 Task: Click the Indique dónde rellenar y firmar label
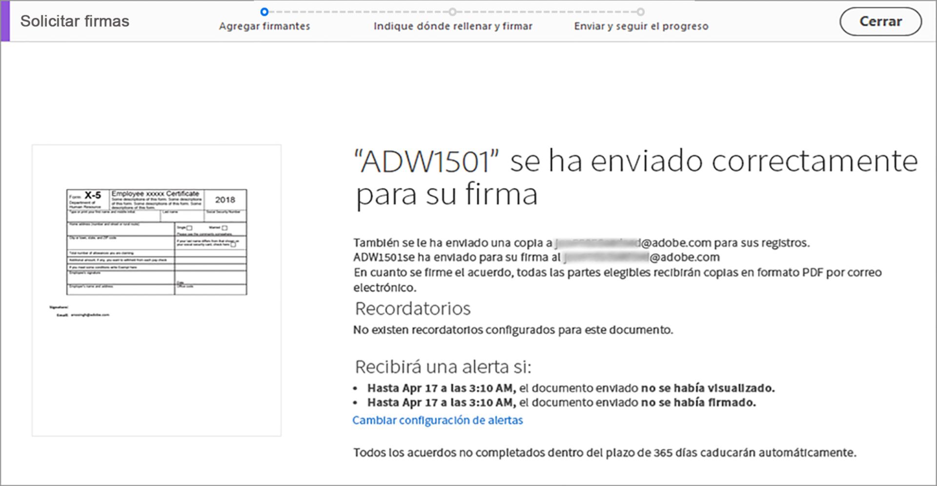pos(453,26)
